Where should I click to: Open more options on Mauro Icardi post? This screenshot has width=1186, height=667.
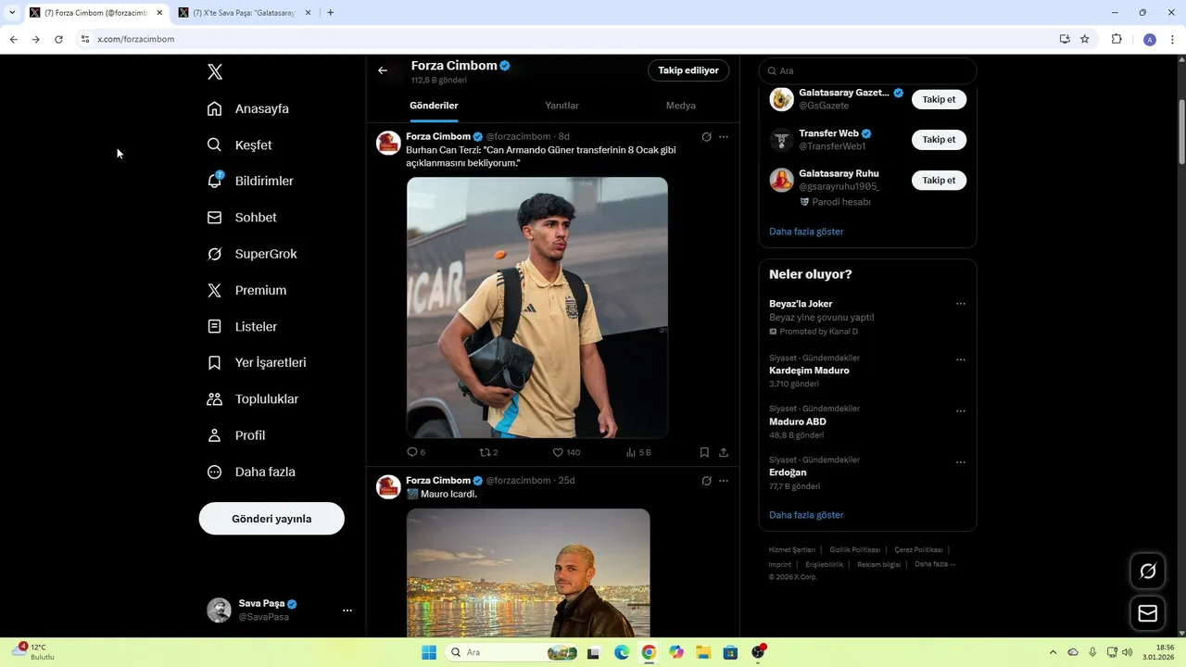(x=724, y=481)
